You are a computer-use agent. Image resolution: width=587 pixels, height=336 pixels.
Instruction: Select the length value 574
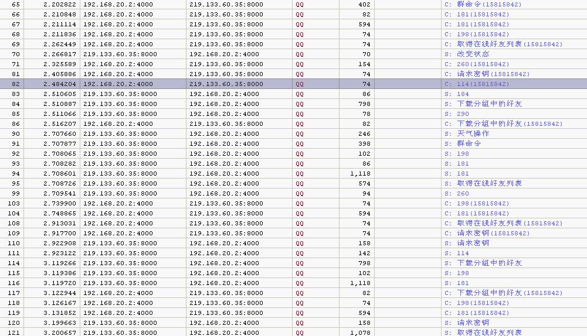point(364,183)
